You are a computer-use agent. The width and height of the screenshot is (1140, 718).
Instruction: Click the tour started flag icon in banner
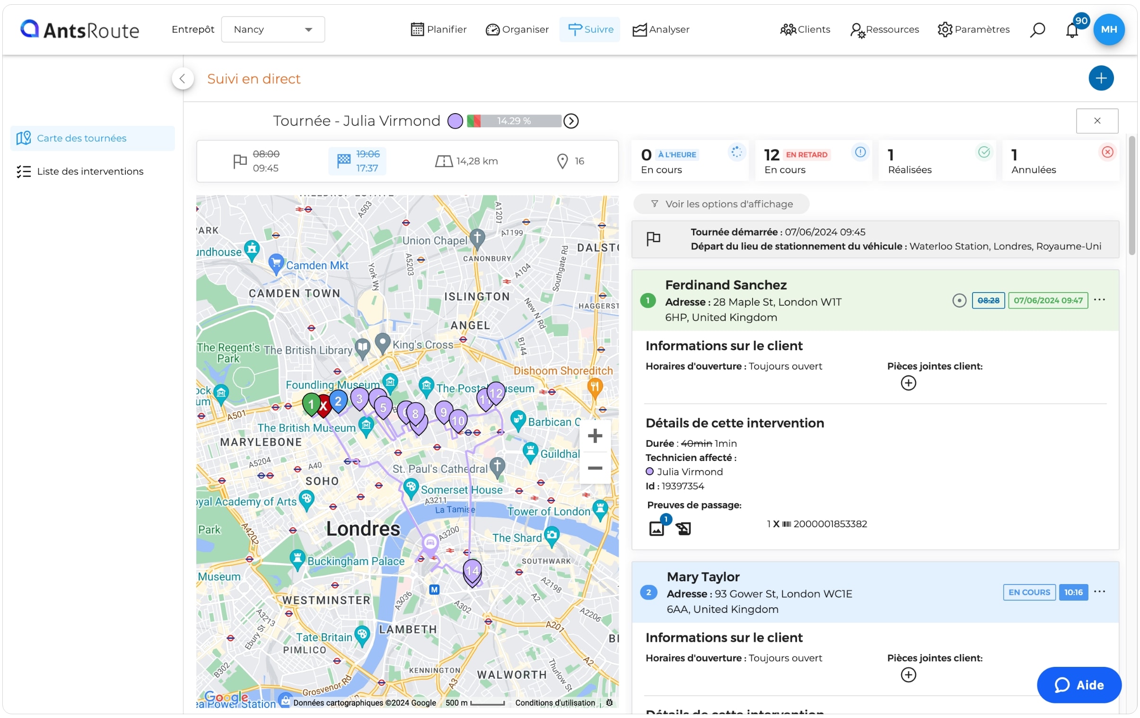[653, 239]
